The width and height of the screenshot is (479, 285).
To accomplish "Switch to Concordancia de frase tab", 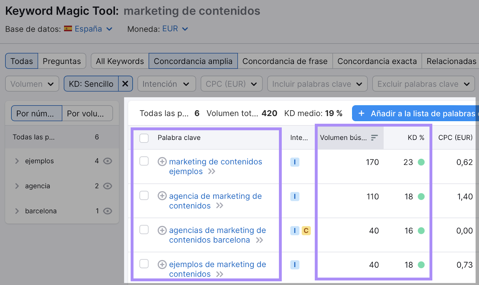I will coord(285,61).
